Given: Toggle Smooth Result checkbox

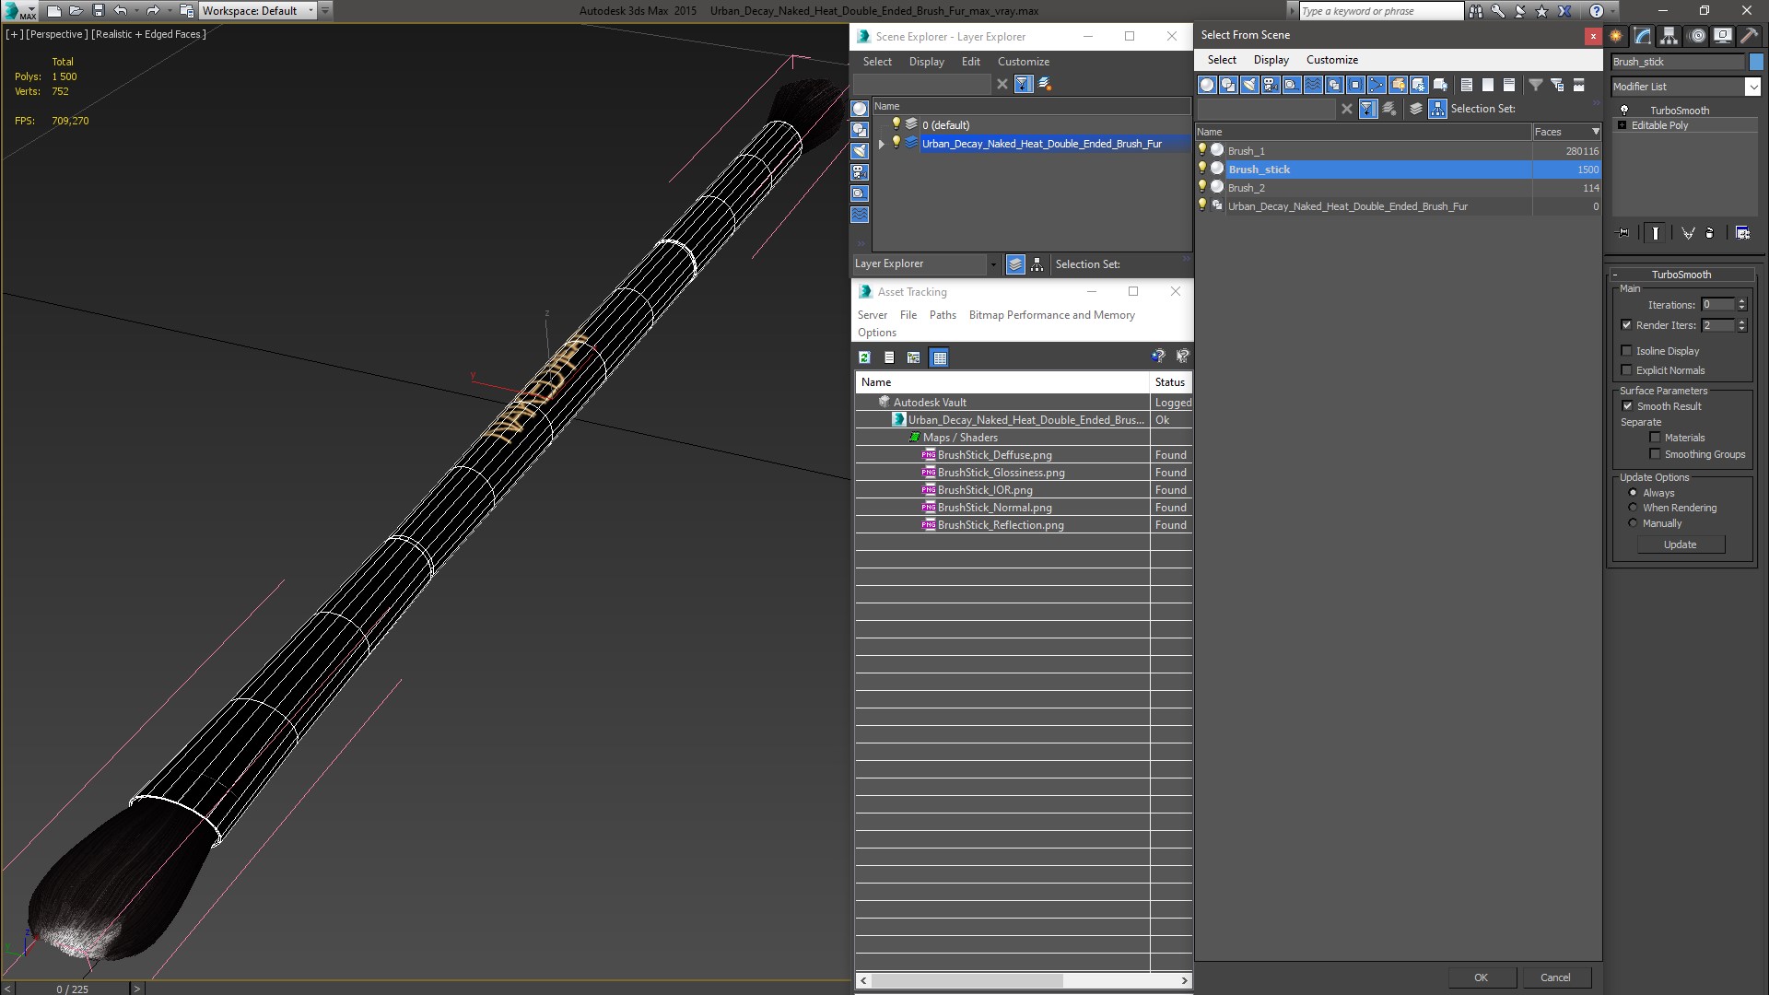Looking at the screenshot, I should pos(1627,406).
